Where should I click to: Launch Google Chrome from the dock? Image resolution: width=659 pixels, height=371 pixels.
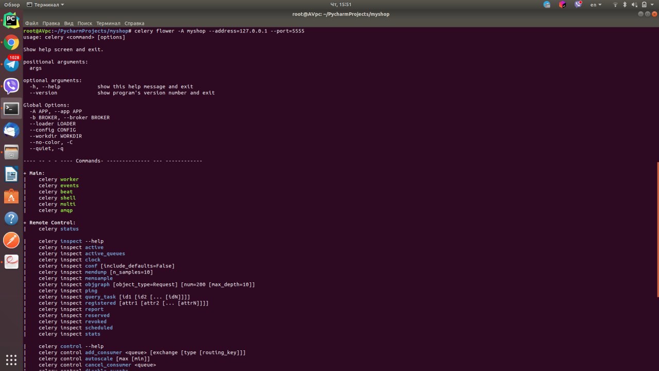[x=11, y=43]
